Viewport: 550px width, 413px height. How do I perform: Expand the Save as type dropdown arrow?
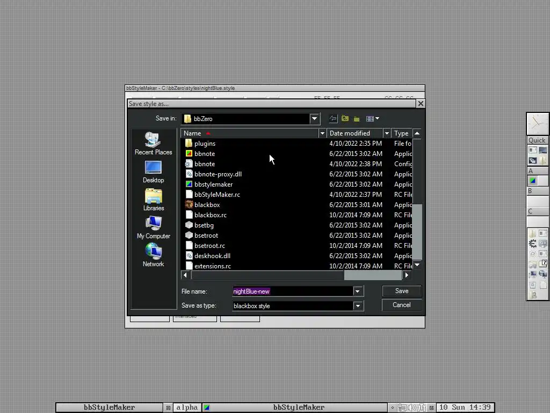pyautogui.click(x=358, y=306)
